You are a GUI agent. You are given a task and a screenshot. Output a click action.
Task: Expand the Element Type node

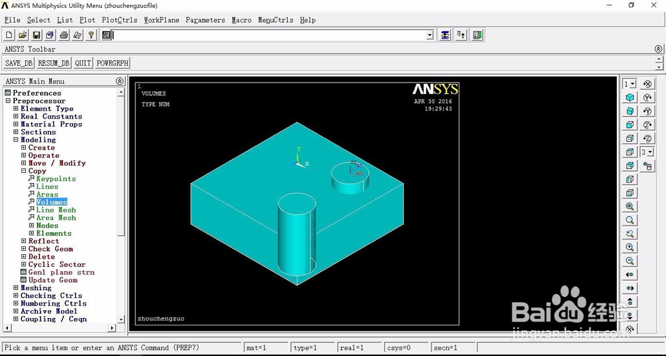point(16,108)
